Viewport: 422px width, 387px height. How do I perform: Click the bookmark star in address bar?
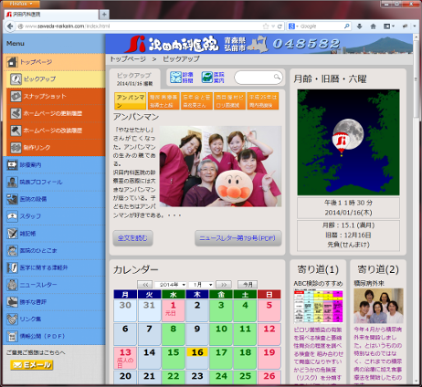[x=266, y=26]
